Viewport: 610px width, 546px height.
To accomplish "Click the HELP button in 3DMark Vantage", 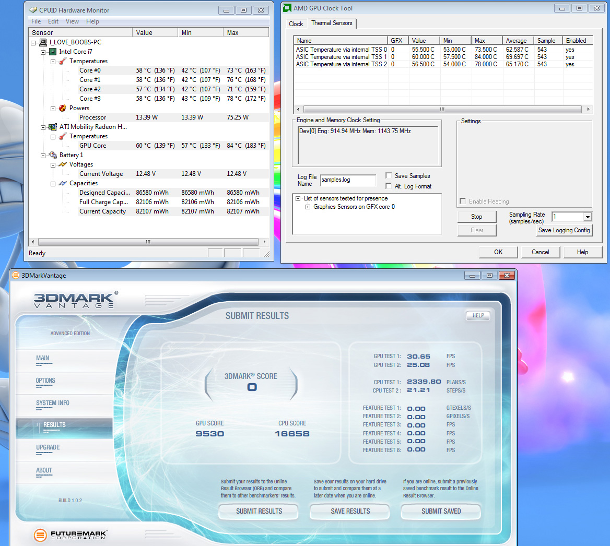I will 478,315.
